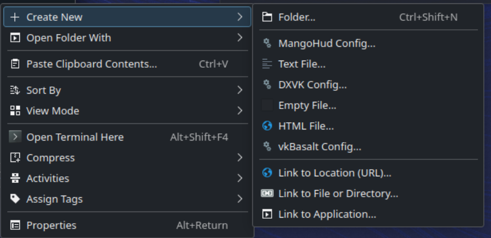Click the folder icon next to Folder...
The width and height of the screenshot is (491, 238).
[267, 17]
